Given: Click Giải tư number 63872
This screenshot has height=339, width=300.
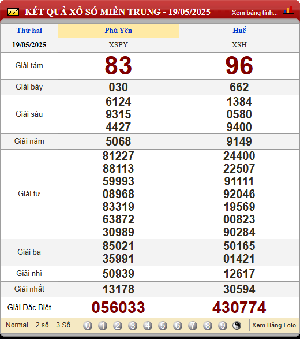Looking at the screenshot, I should tap(118, 219).
